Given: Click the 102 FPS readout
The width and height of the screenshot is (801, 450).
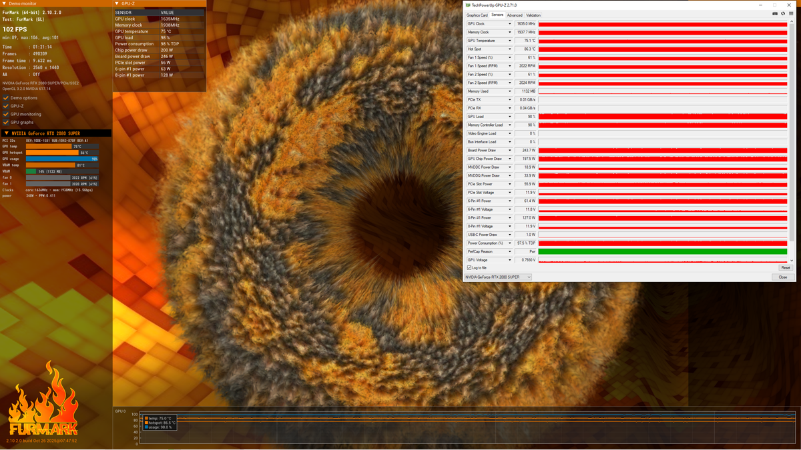Looking at the screenshot, I should click(x=15, y=29).
